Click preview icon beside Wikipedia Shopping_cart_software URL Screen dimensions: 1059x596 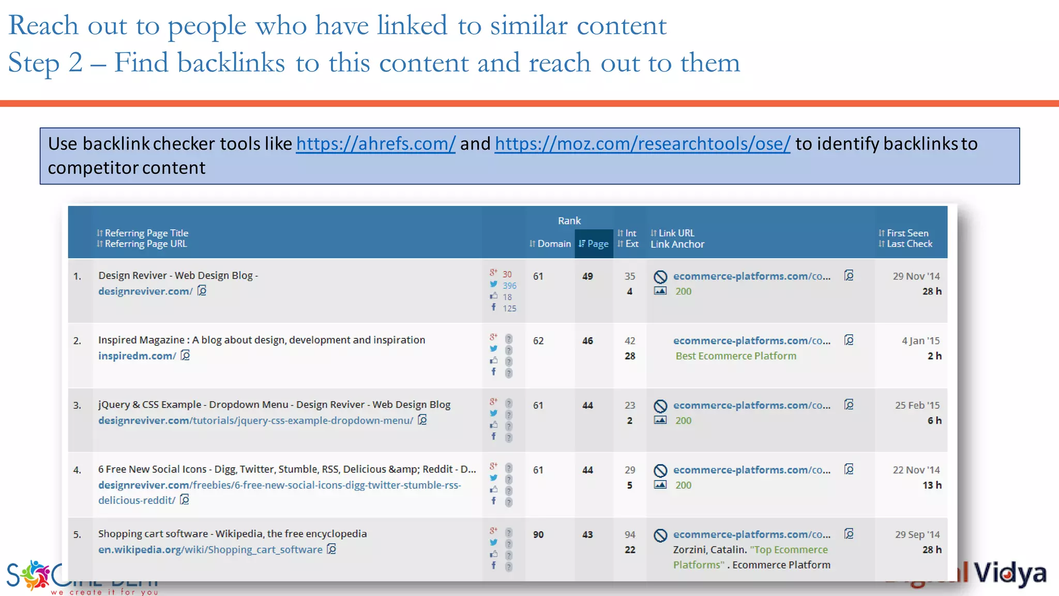pyautogui.click(x=331, y=549)
